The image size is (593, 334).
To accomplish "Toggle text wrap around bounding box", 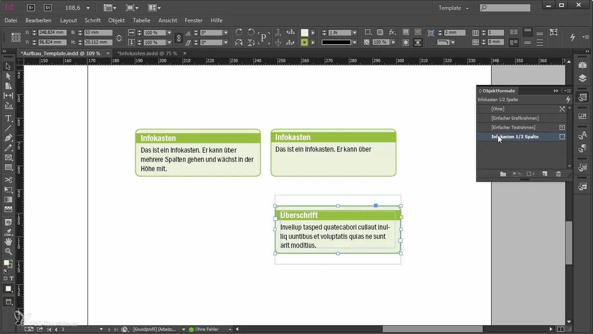I will [x=418, y=32].
